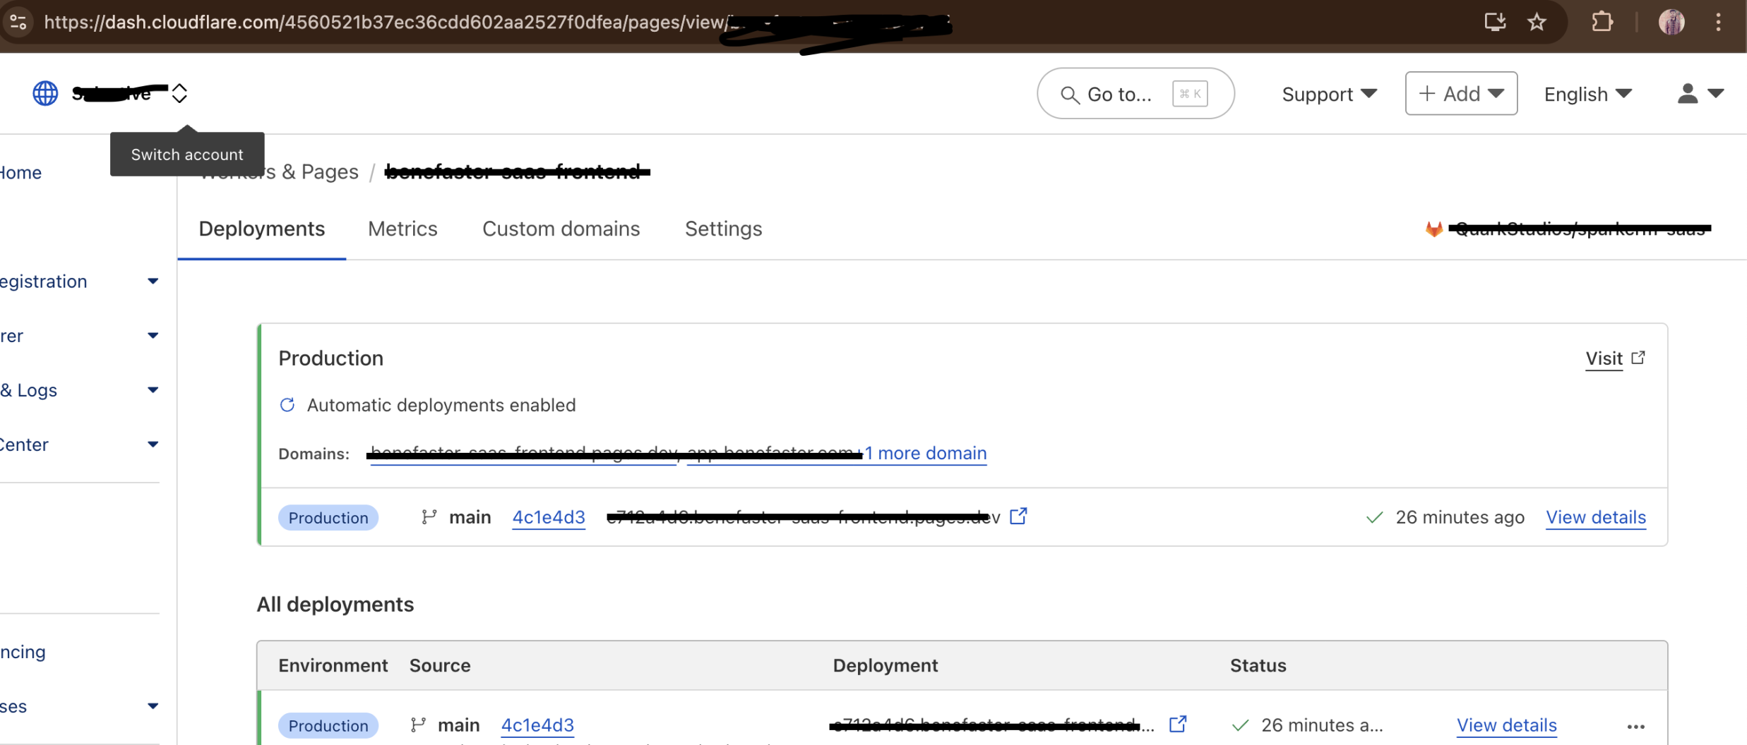This screenshot has width=1747, height=745.
Task: Bookmark this page with the star icon
Action: pos(1537,23)
